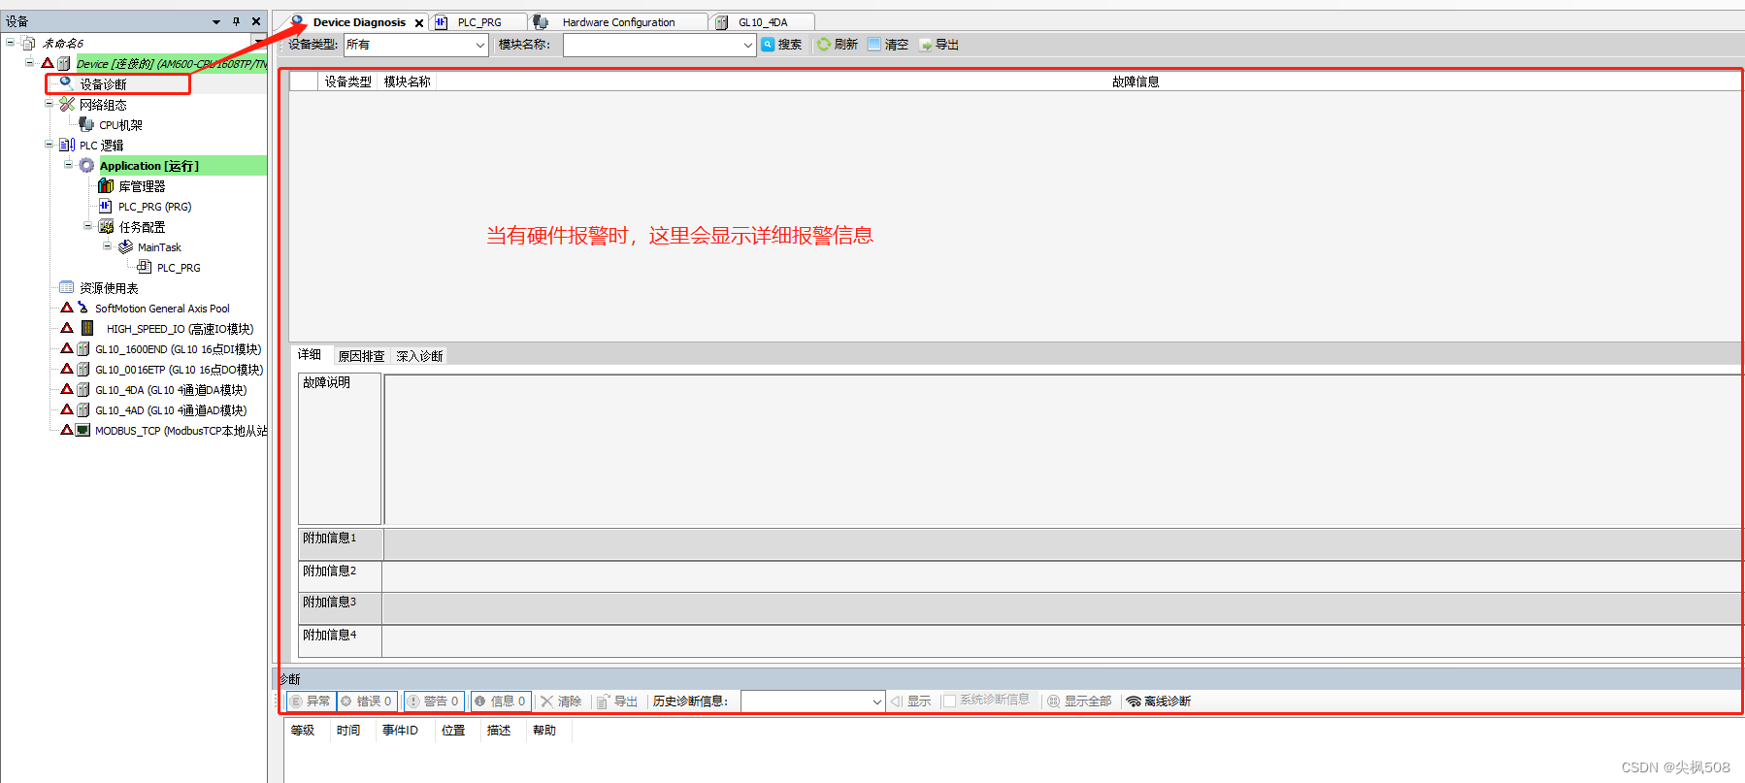The height and width of the screenshot is (783, 1745).
Task: Open the 历史诊断信息 dropdown
Action: pyautogui.click(x=812, y=701)
